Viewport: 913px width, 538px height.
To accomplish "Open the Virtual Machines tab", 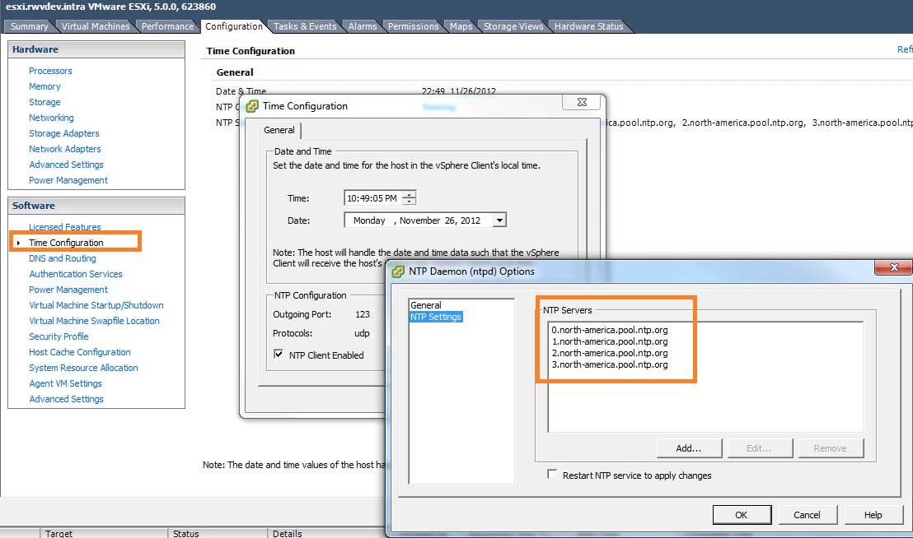I will click(96, 26).
